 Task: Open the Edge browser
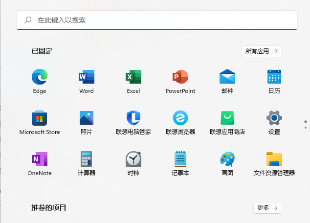40,81
